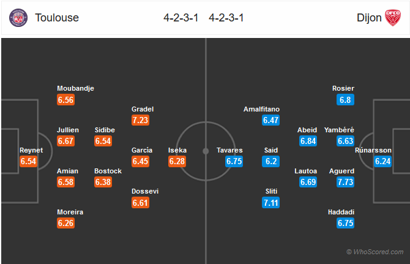Select Gradel's 7.23 rating badge
Image resolution: width=410 pixels, height=264 pixels.
(x=140, y=120)
